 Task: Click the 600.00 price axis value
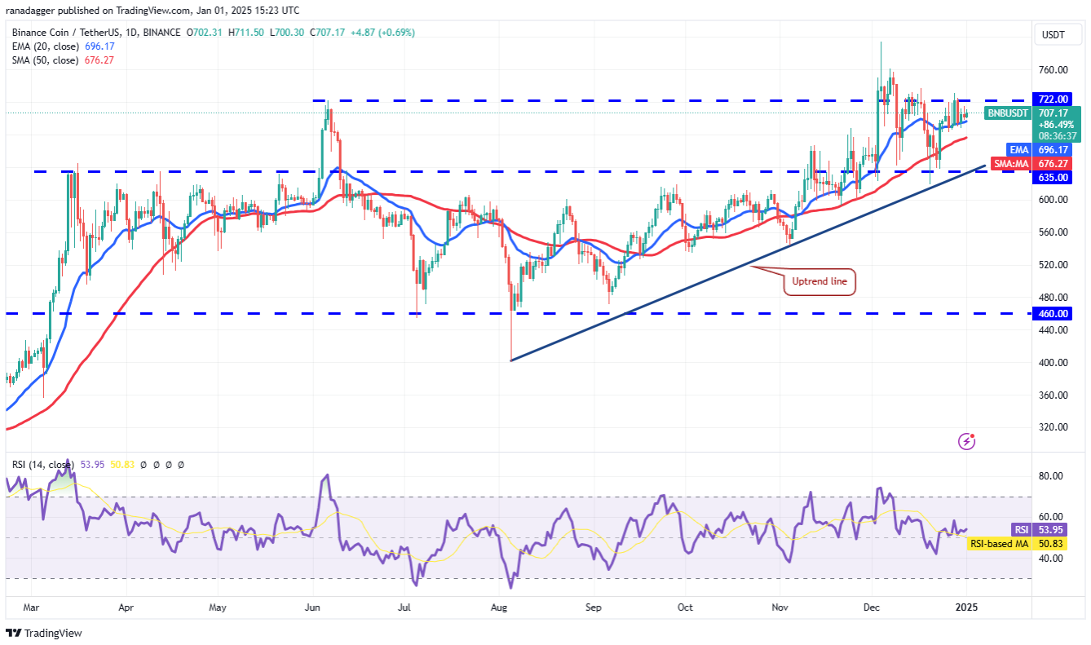tap(1052, 200)
